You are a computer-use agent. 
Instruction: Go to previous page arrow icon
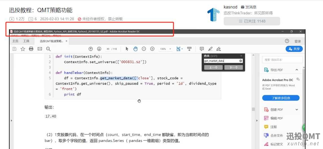(x=91, y=49)
